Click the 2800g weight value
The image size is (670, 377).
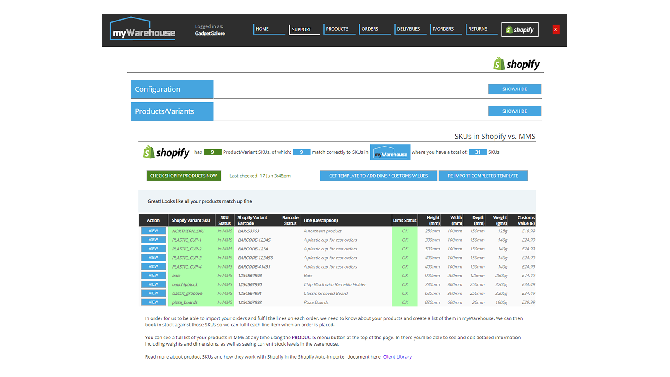coord(501,276)
